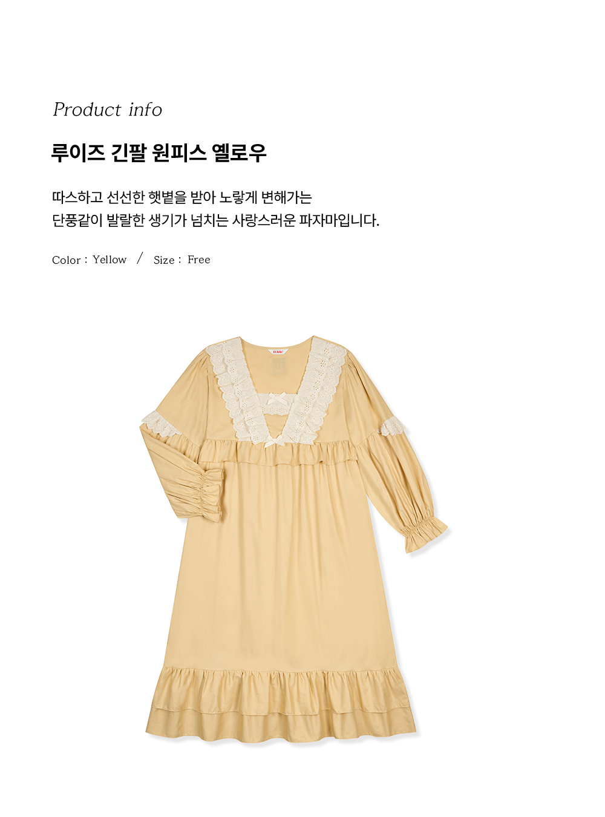The image size is (605, 817).
Task: Click the red brand tag at the neckline
Action: coord(278,350)
